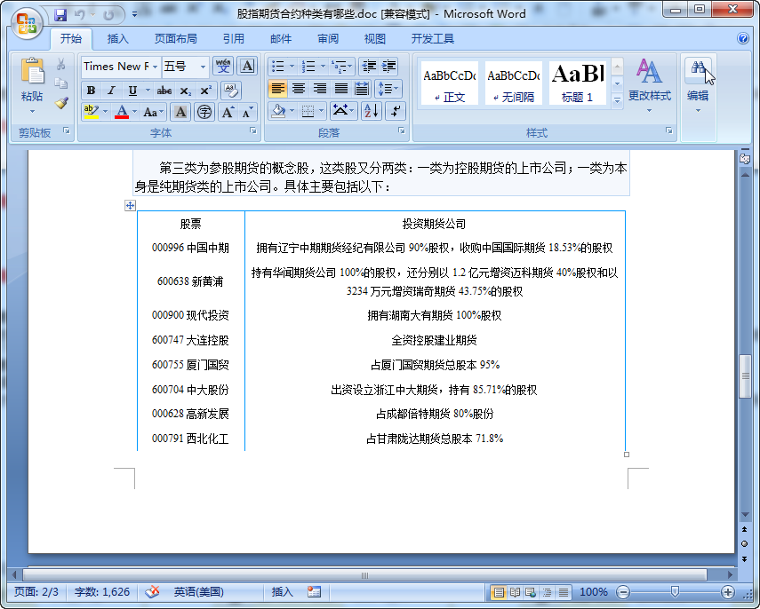Apply strikethrough formatting with abc icon
760x609 pixels.
tap(164, 91)
